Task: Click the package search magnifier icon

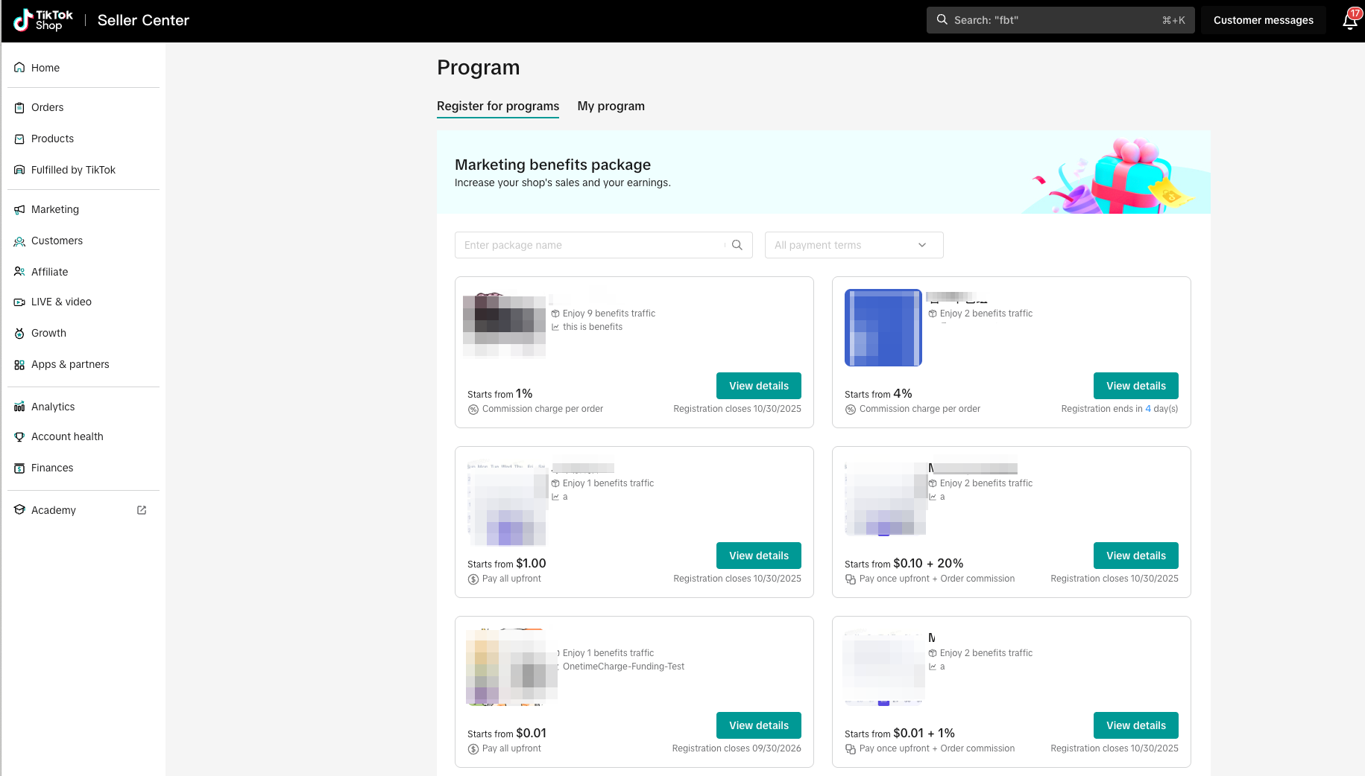Action: tap(737, 245)
